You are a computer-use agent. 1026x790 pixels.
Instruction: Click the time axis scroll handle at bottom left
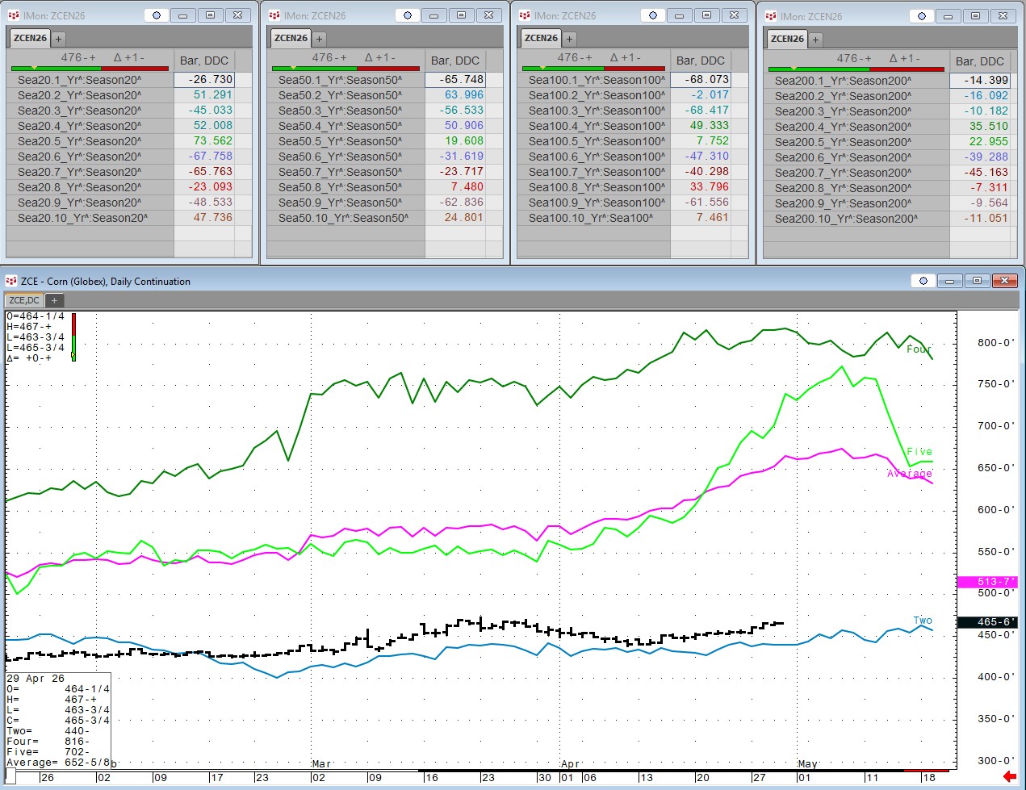(10, 778)
